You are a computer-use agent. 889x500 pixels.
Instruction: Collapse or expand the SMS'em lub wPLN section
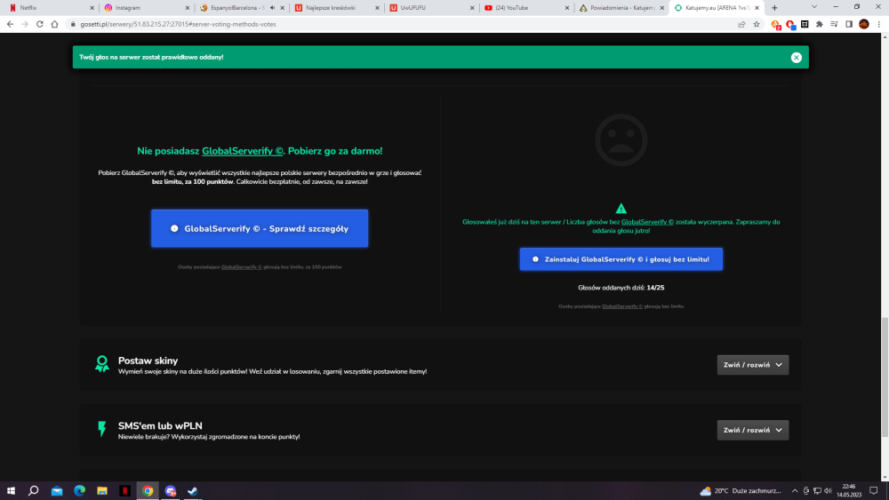(x=752, y=430)
